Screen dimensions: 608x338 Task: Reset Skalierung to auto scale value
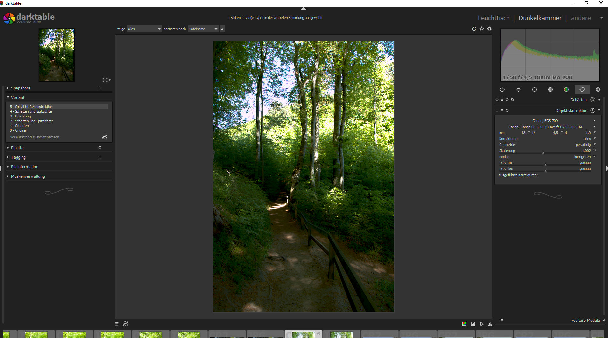tap(595, 150)
